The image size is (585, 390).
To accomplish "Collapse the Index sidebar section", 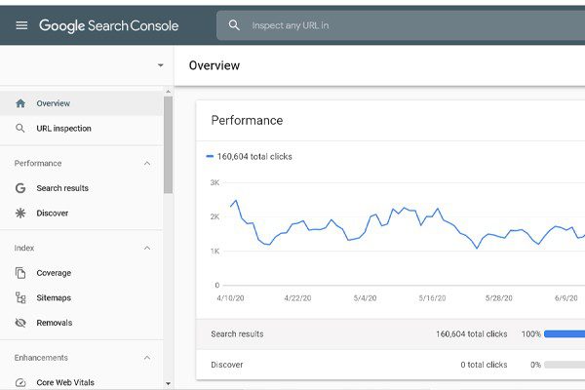I will (147, 249).
